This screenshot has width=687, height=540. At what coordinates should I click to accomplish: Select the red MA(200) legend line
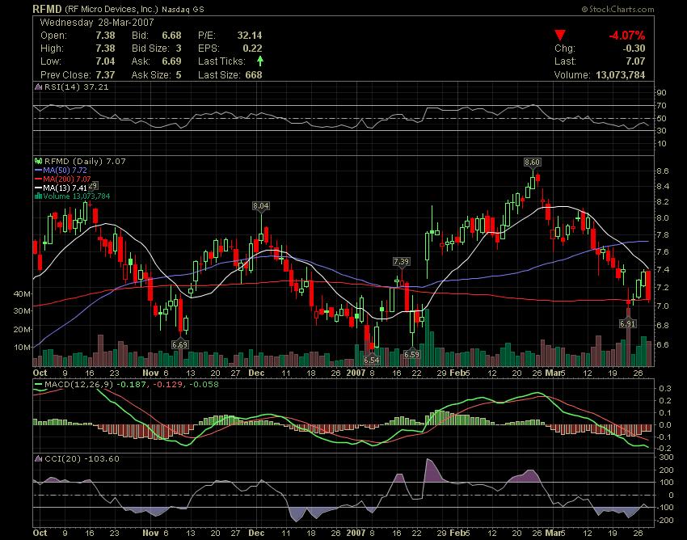click(39, 179)
